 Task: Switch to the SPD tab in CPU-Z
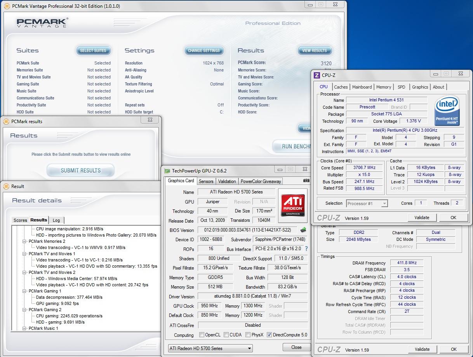[x=402, y=87]
